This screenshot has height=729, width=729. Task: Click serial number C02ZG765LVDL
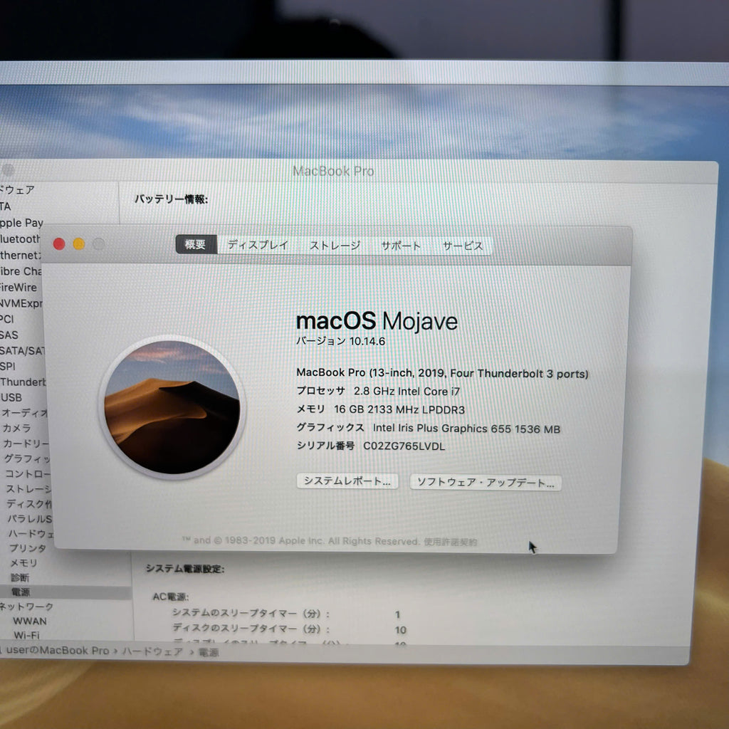point(404,446)
